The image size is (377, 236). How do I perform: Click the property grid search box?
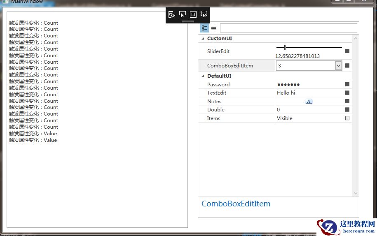pos(288,28)
